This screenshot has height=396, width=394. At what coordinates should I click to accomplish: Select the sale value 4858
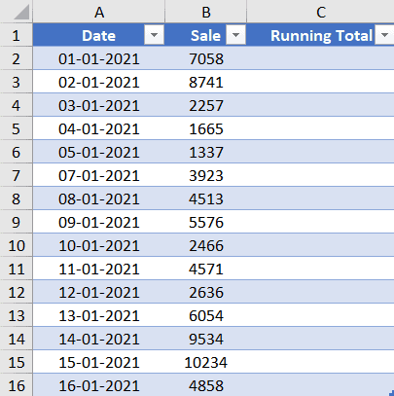[206, 385]
